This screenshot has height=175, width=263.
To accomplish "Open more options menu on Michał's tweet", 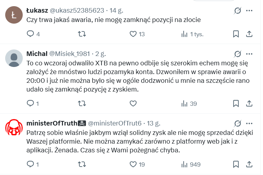I will 249,54.
